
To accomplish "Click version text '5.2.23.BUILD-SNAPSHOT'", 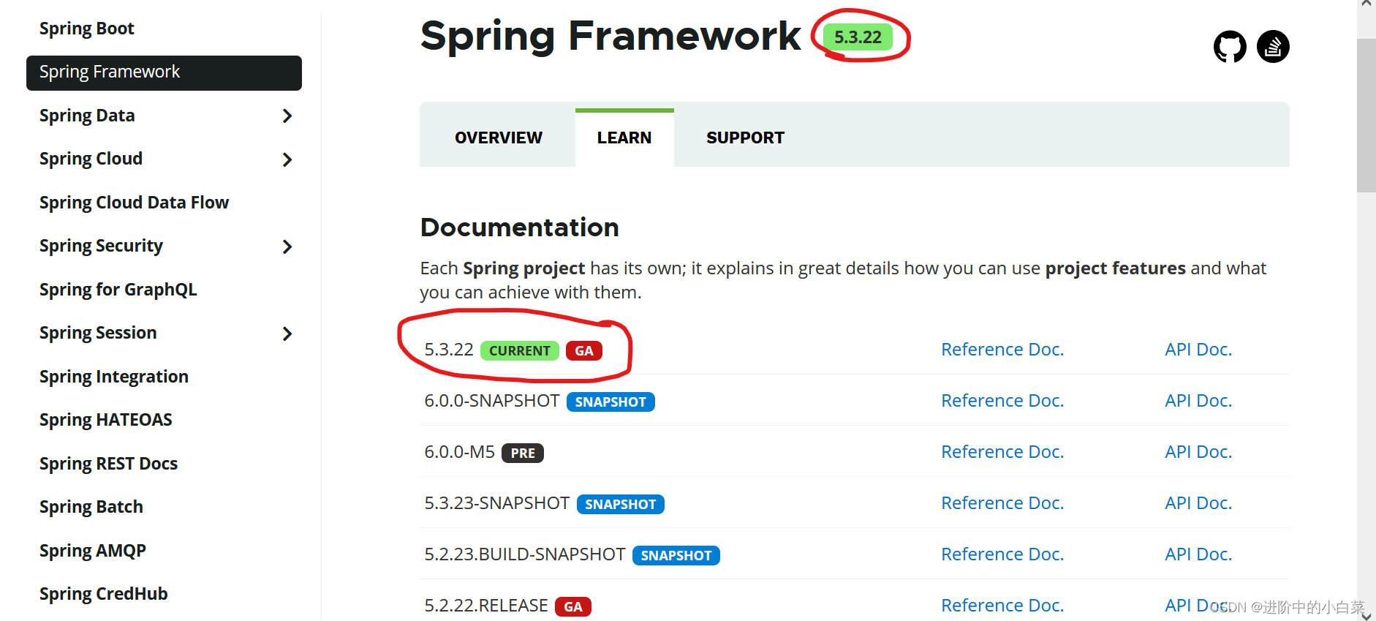I will (525, 554).
